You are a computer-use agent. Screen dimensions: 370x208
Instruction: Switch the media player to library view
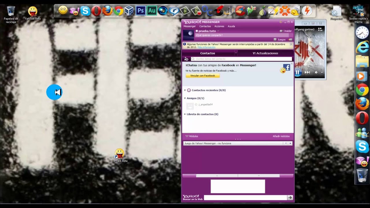[x=320, y=29]
